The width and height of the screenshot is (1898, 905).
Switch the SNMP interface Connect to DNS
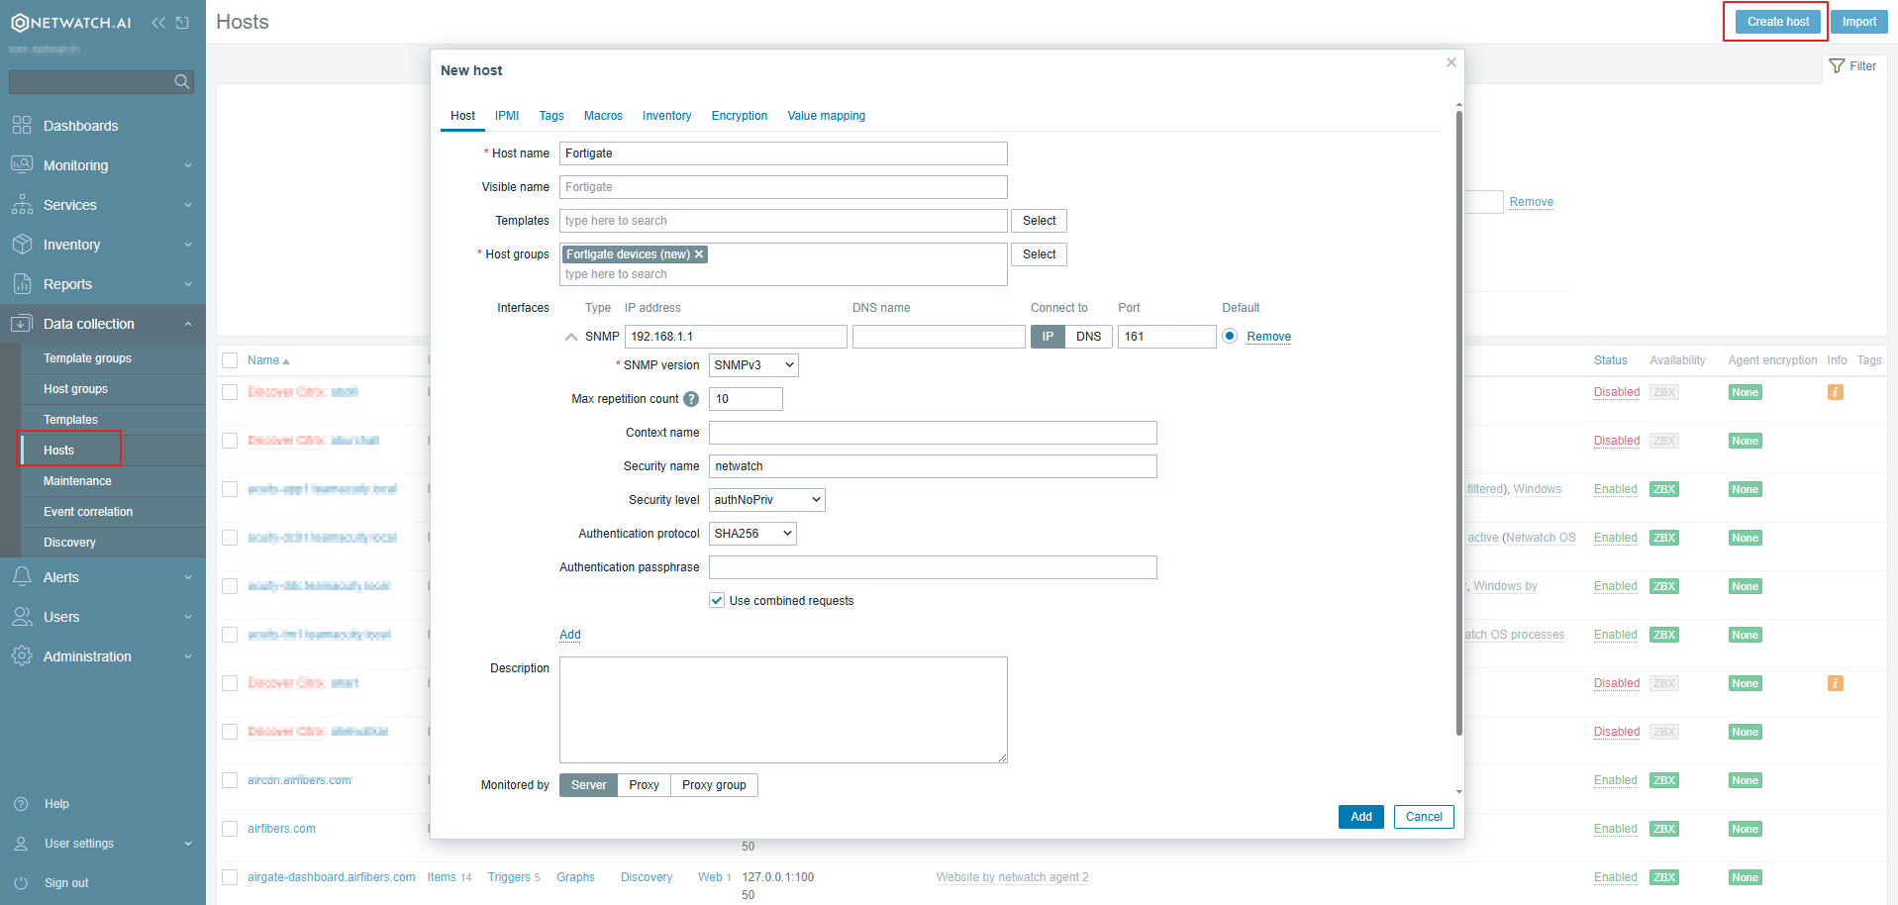pyautogui.click(x=1088, y=337)
